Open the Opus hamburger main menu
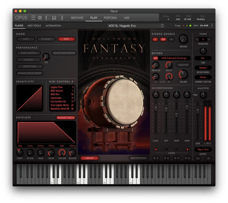Image resolution: width=228 pixels, height=203 pixels. (x=33, y=18)
